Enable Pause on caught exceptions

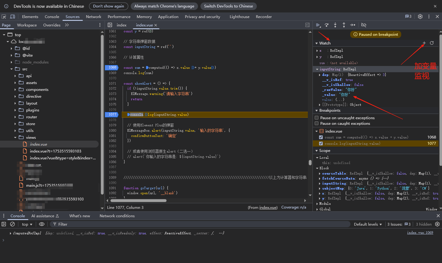point(317,123)
